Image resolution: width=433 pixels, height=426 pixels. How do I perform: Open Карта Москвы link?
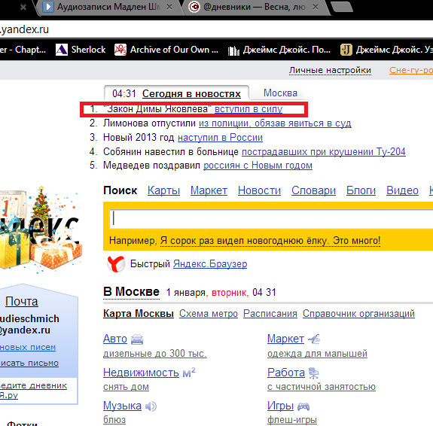click(x=139, y=314)
